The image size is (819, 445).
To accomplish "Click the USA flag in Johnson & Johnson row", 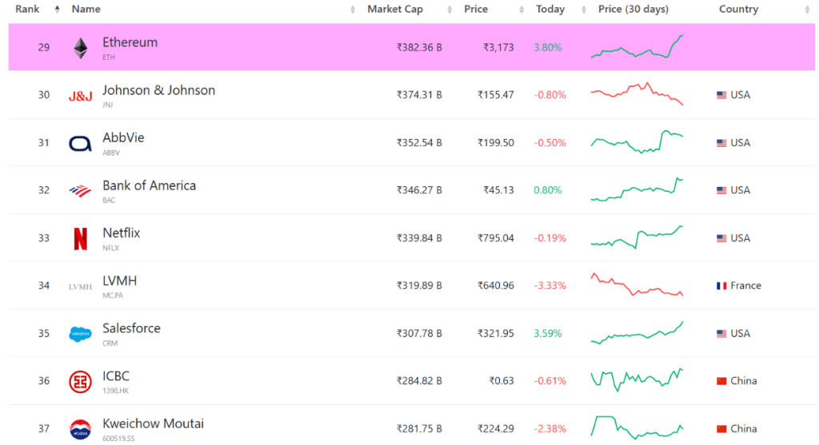I will click(x=721, y=95).
